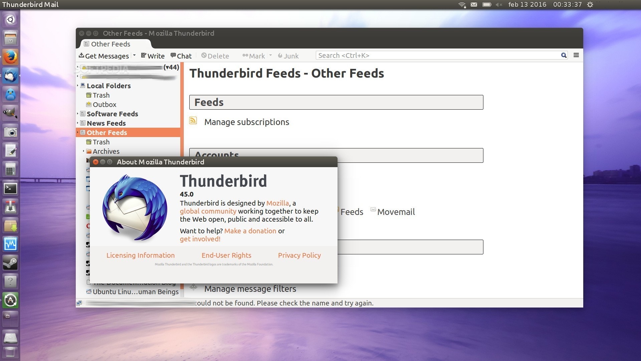Click version number 45.0 in About dialog
The height and width of the screenshot is (361, 641).
[x=187, y=194]
